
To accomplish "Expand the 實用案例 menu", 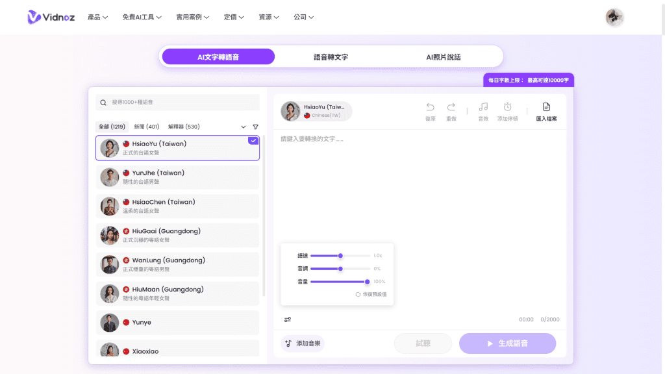I will (x=192, y=18).
